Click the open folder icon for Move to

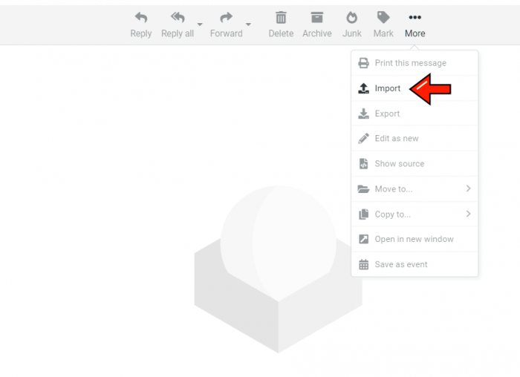click(363, 188)
